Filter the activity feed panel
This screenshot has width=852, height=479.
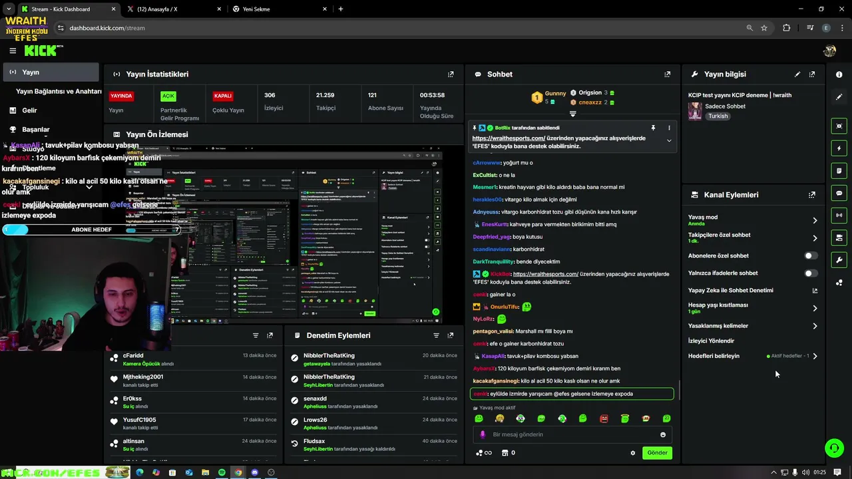(256, 335)
